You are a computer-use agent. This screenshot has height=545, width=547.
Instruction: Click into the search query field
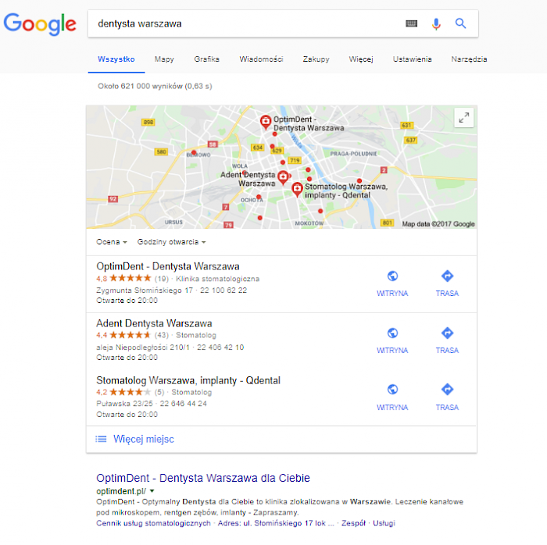(x=244, y=23)
